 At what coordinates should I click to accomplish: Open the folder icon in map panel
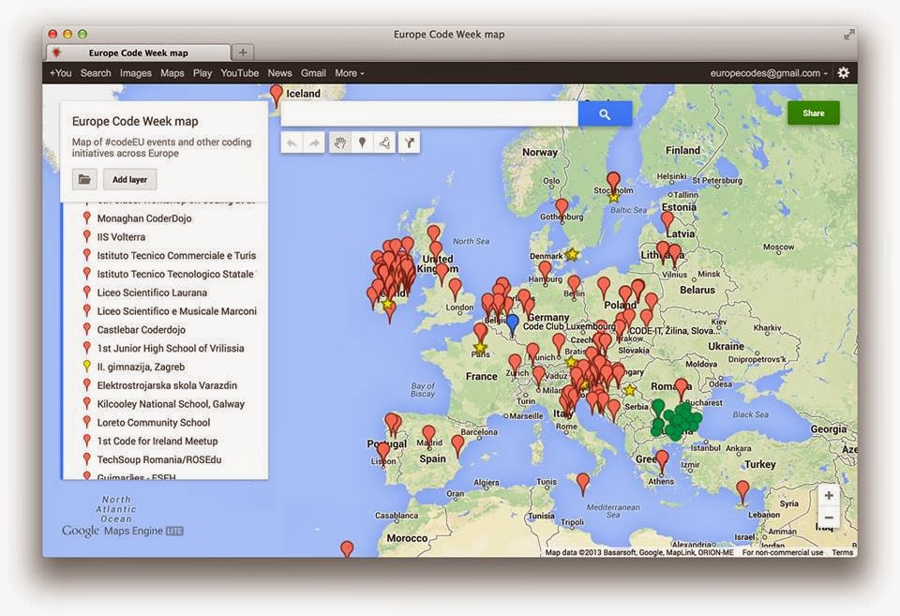click(x=84, y=180)
